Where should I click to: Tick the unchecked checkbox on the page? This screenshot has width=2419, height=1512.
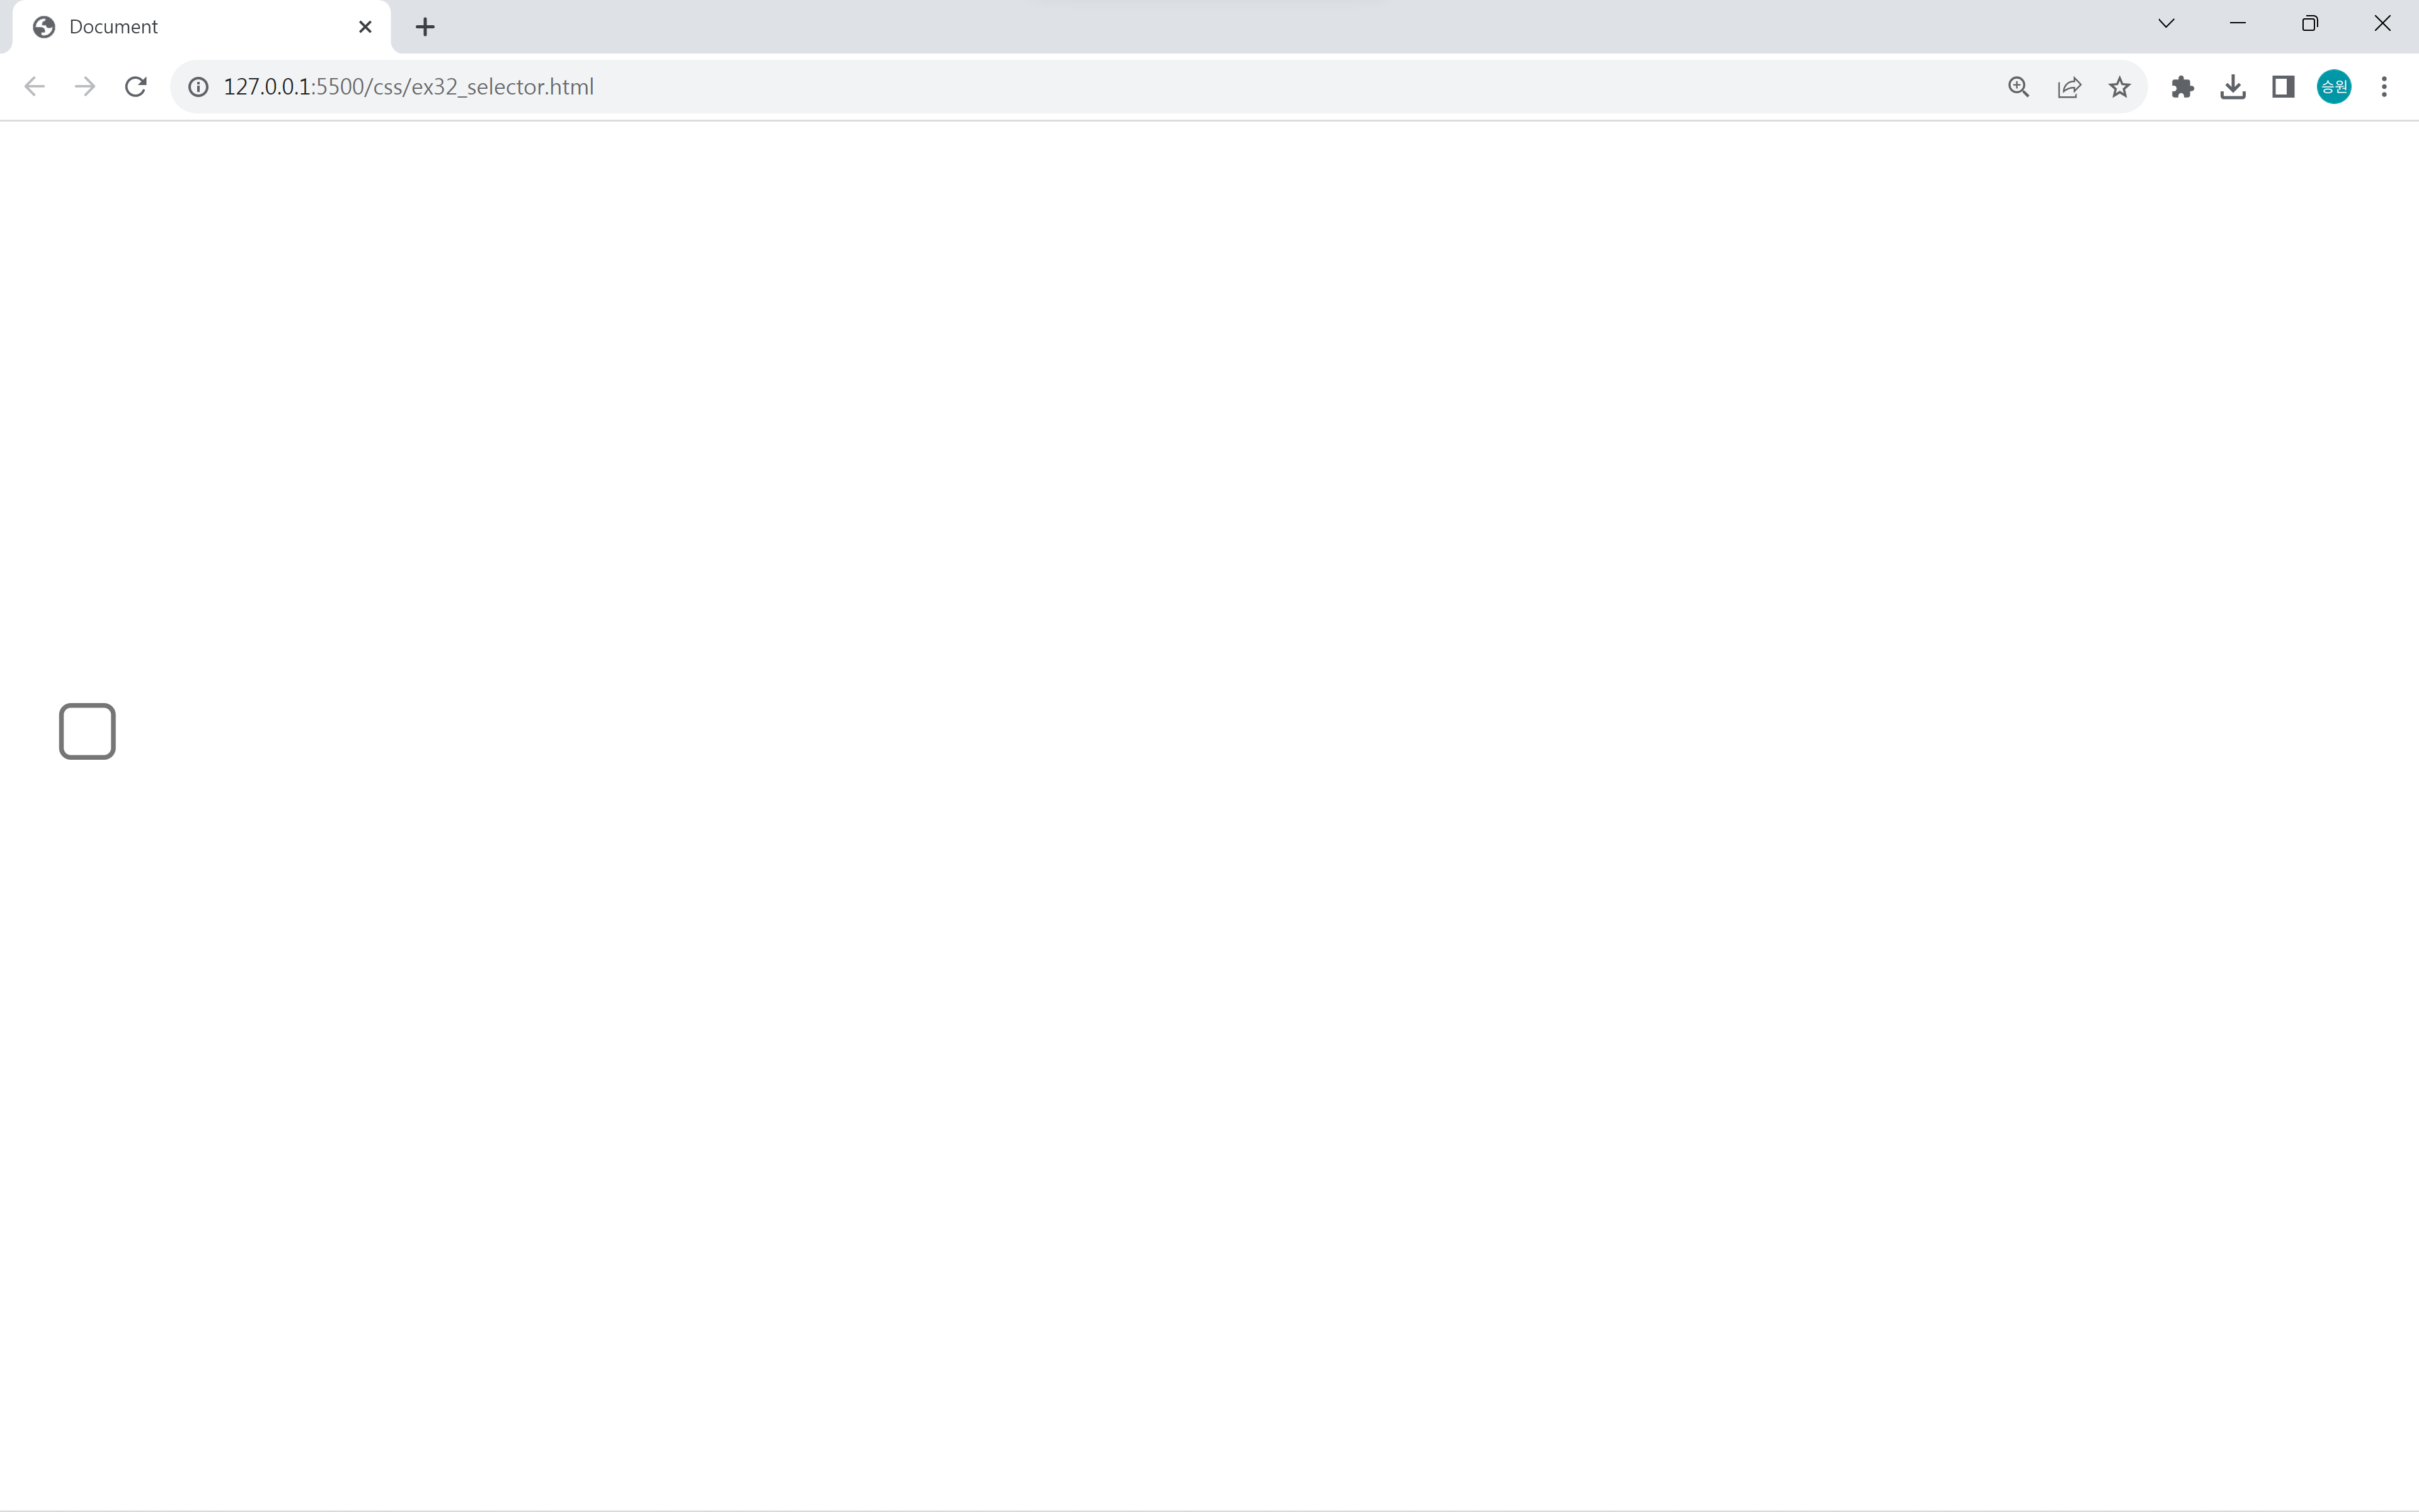(87, 731)
